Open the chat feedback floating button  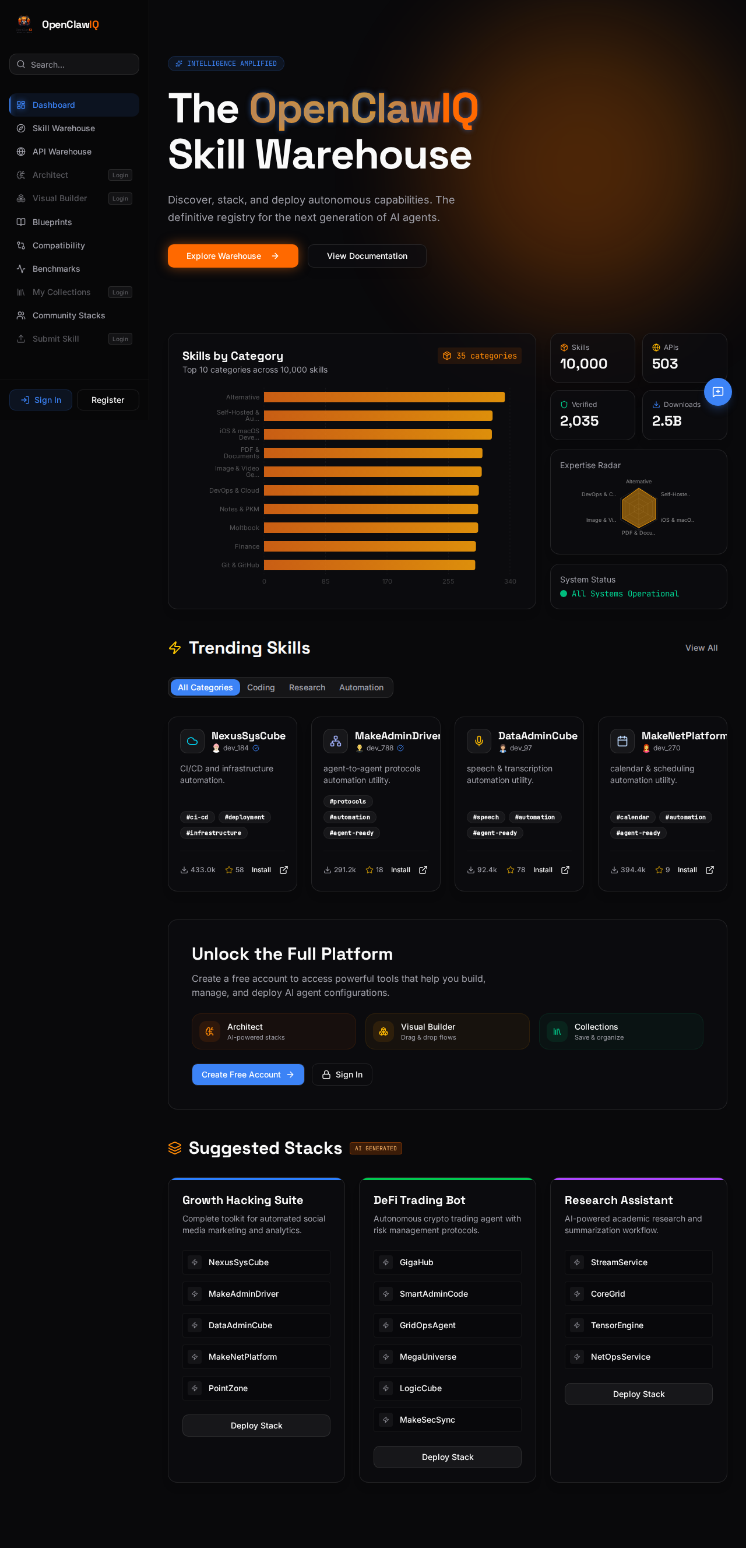[718, 392]
